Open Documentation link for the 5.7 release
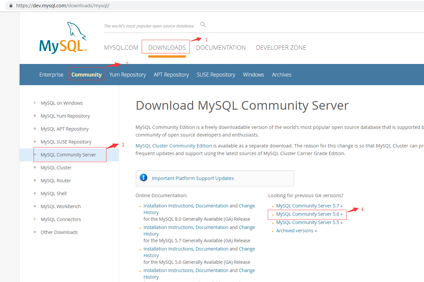The height and width of the screenshot is (282, 424). point(212,227)
